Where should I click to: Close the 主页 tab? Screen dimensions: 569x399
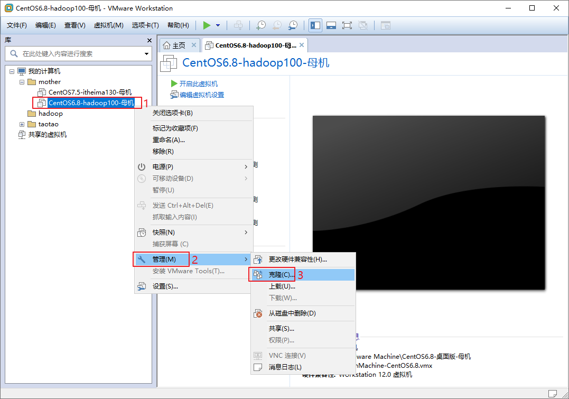click(194, 45)
